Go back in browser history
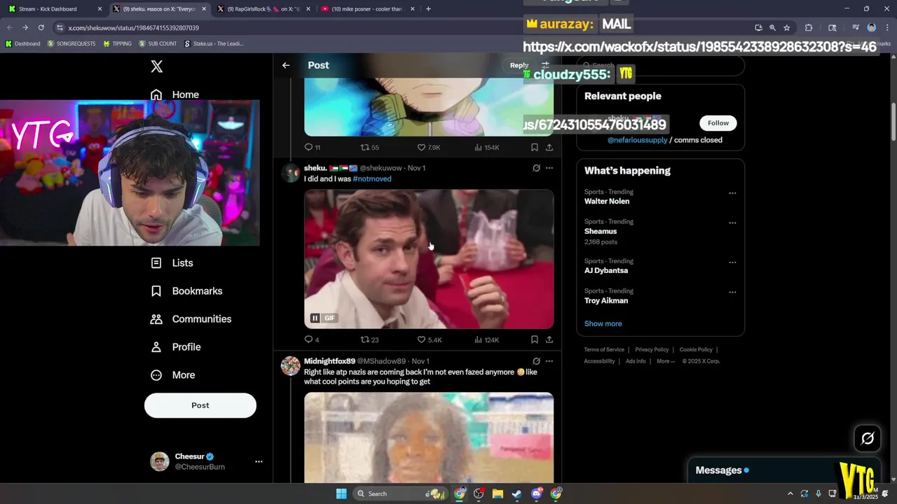 pos(10,27)
